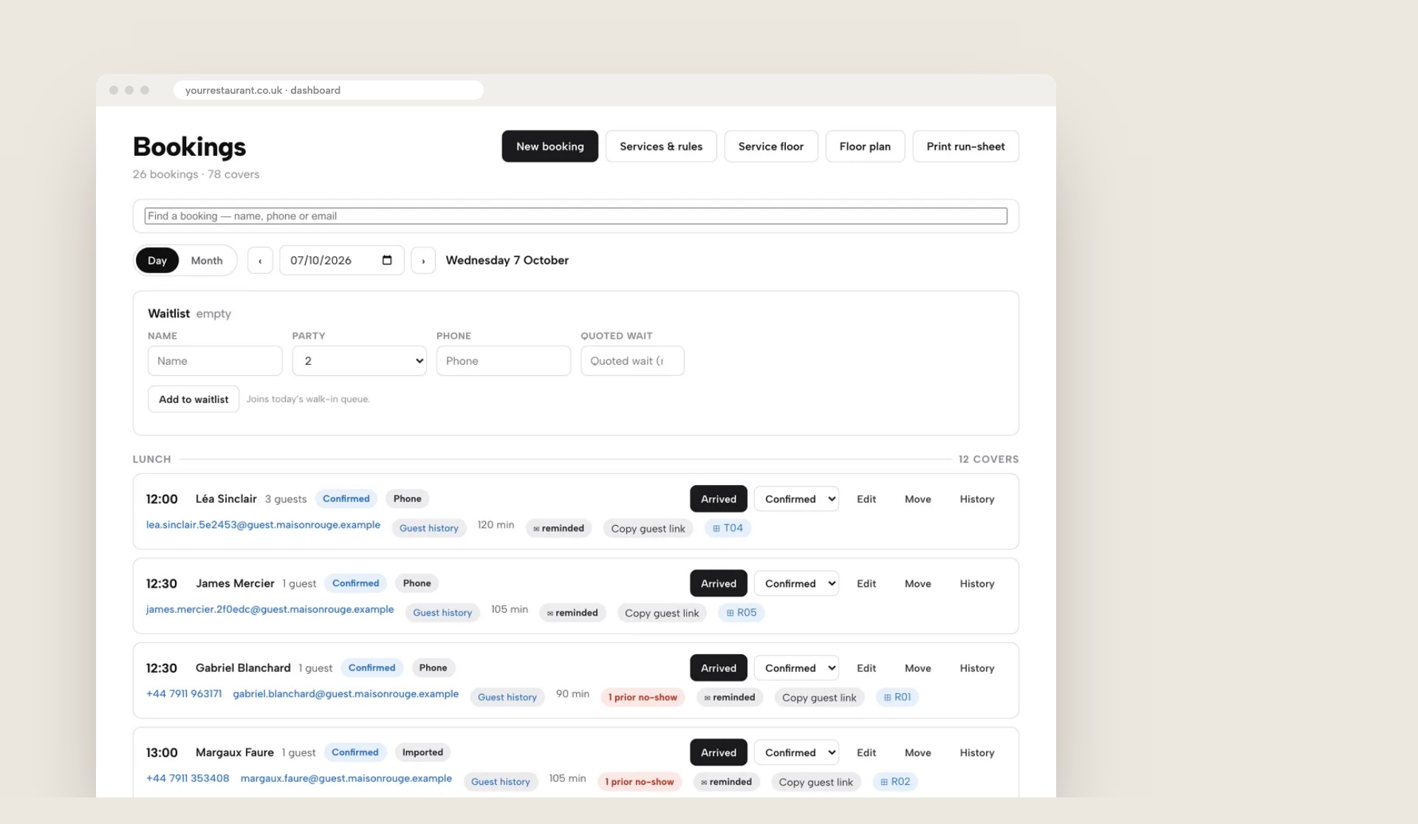Screen dimensions: 1418x824
Task: Click phone number +44 7911 353408
Action: [188, 778]
